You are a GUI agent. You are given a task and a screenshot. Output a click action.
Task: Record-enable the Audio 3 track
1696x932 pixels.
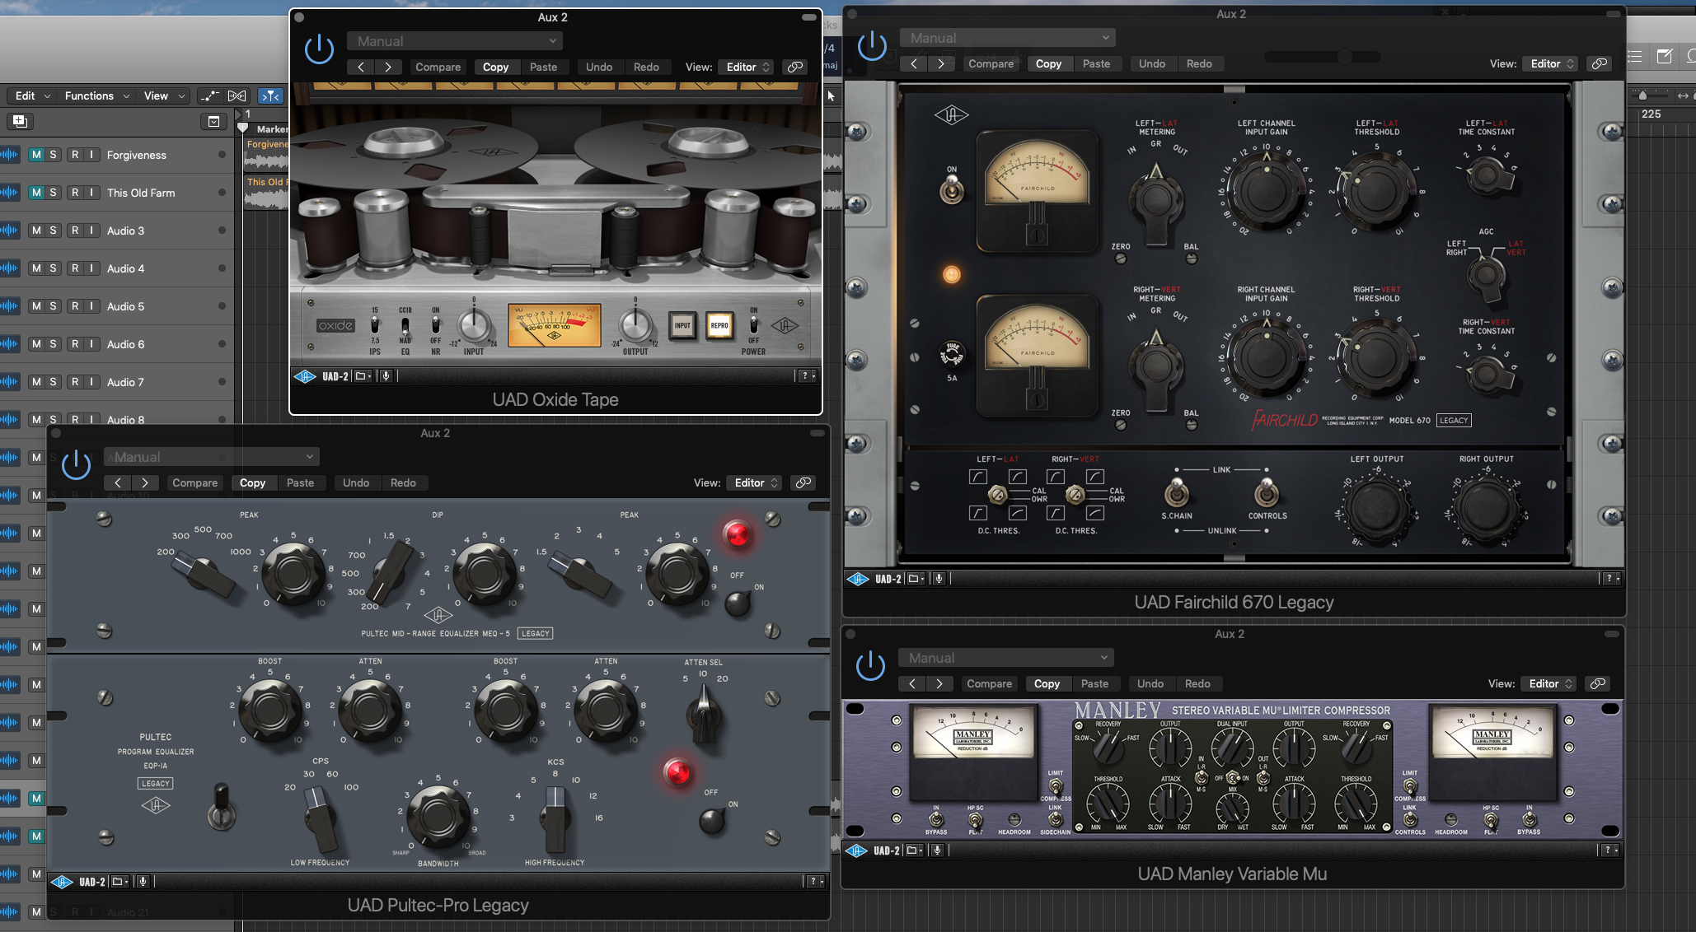(75, 231)
